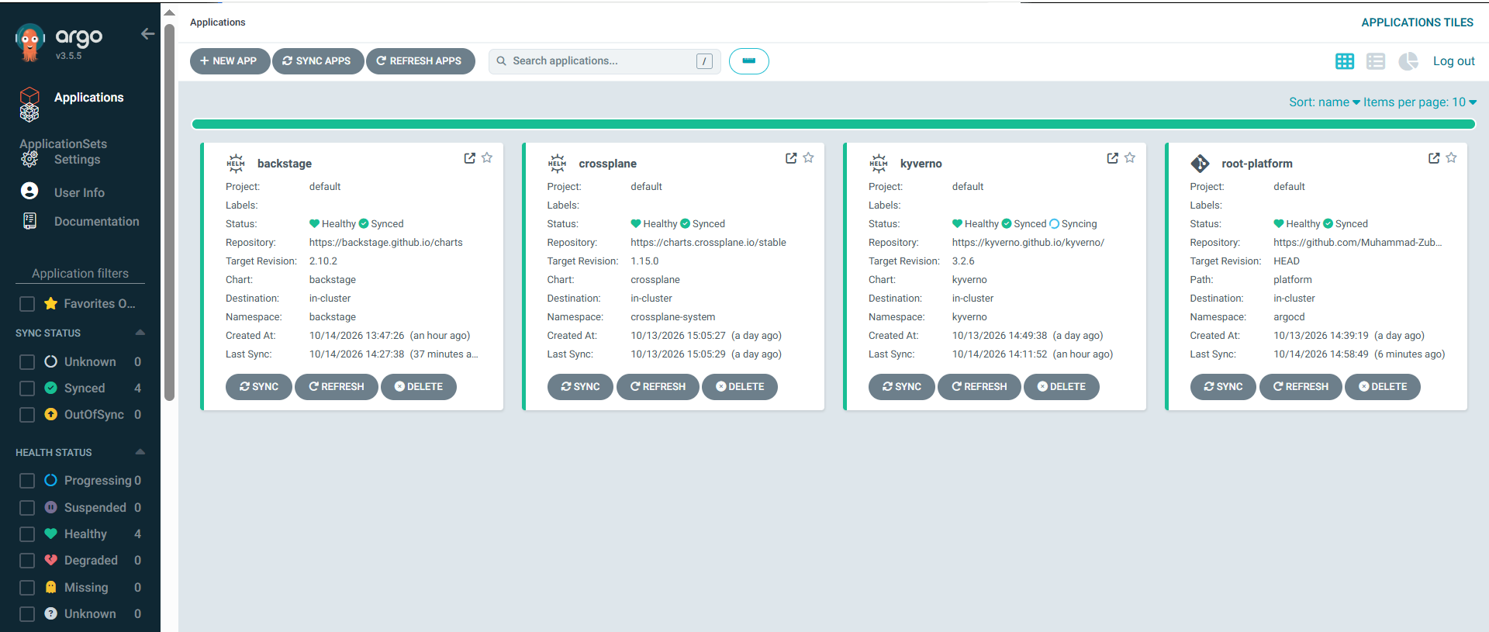
Task: Check the Synced sync status filter
Action: (27, 389)
